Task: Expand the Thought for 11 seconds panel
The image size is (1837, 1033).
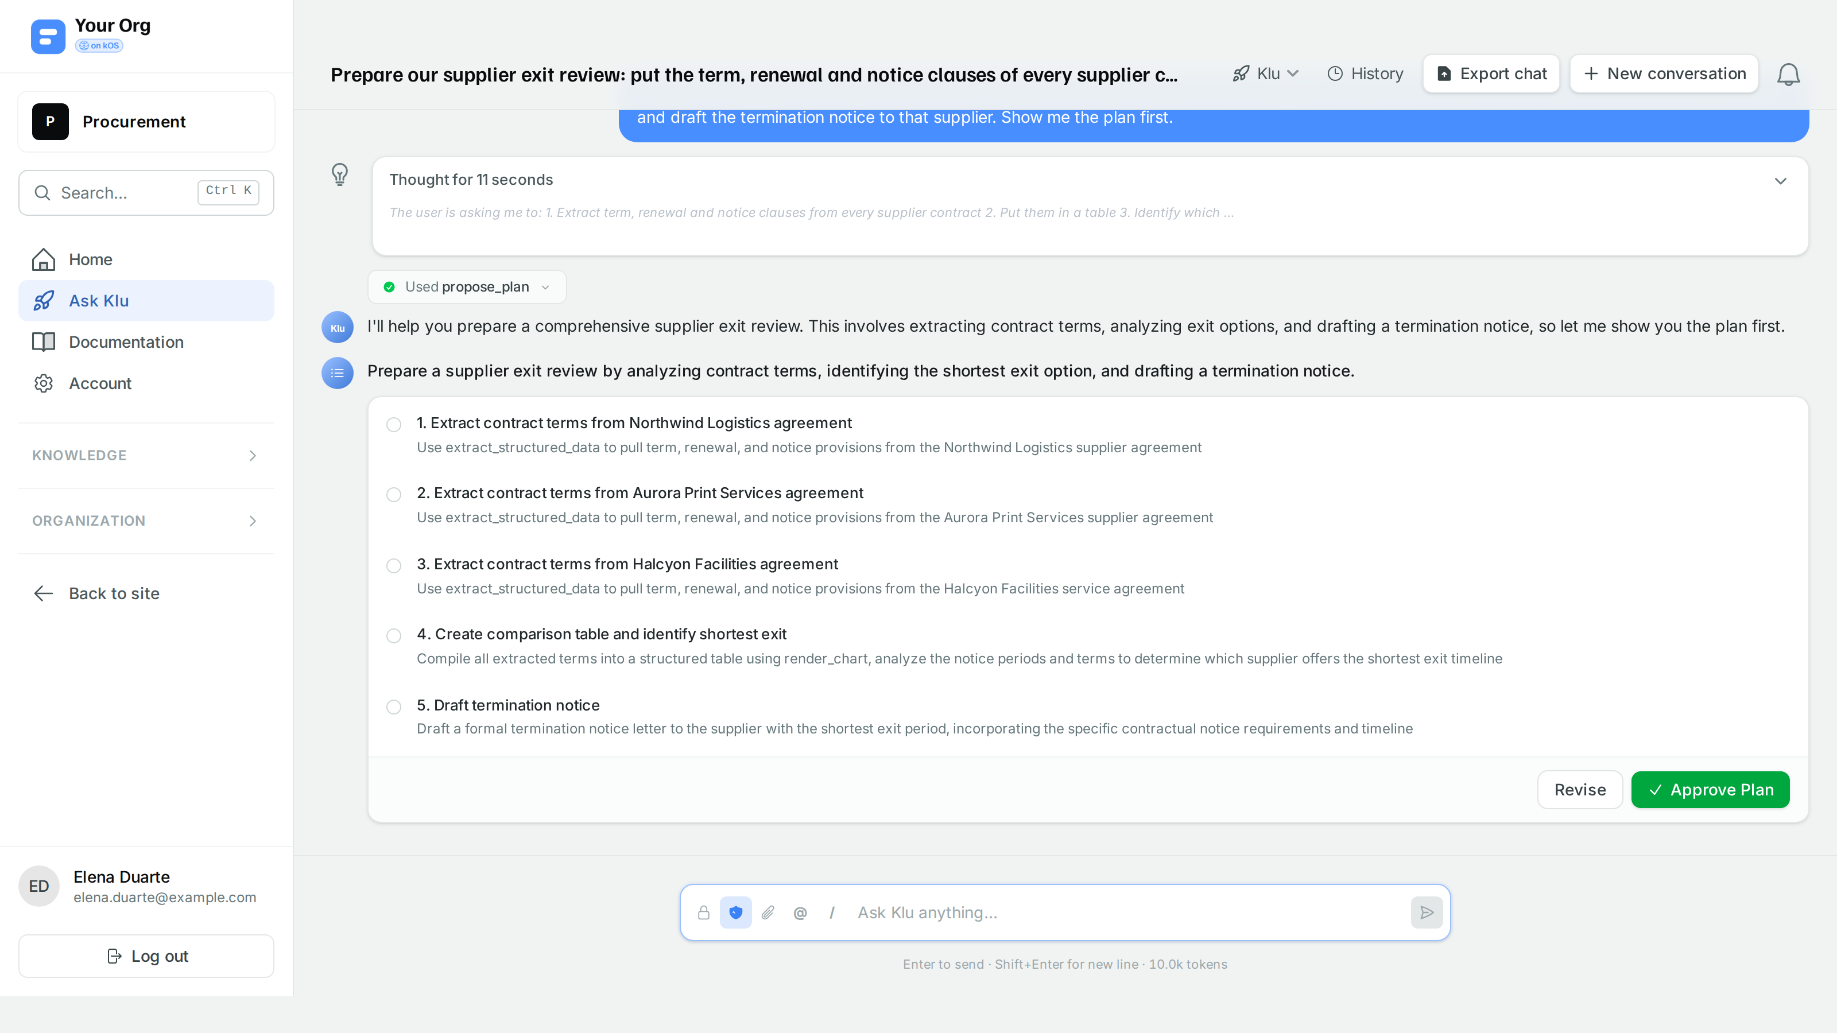Action: point(1780,180)
